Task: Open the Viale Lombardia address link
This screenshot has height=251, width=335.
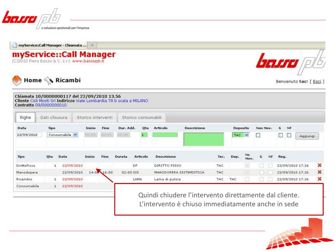Action: click(x=112, y=101)
